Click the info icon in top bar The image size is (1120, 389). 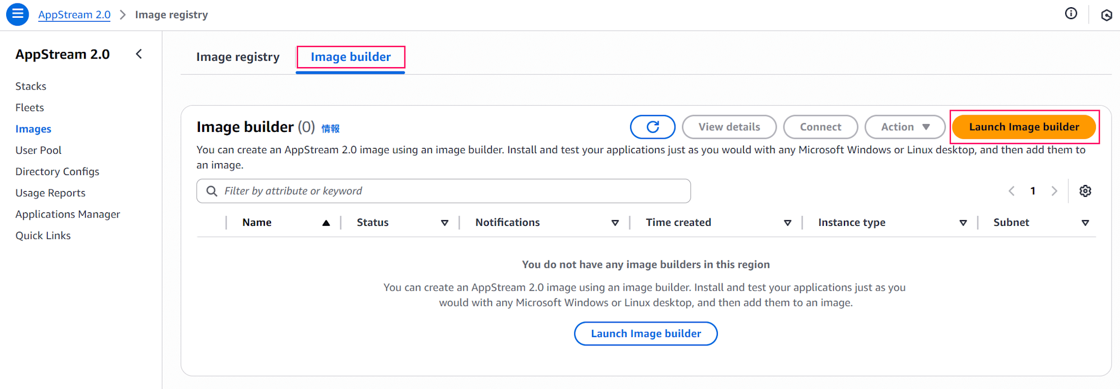(1071, 14)
